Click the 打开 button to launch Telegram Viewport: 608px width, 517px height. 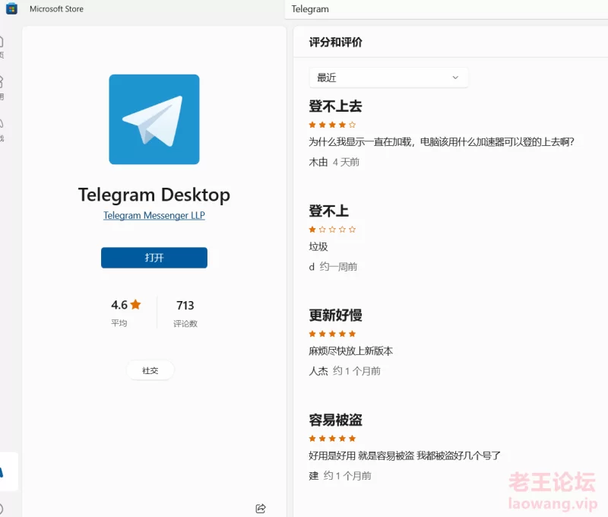(154, 258)
